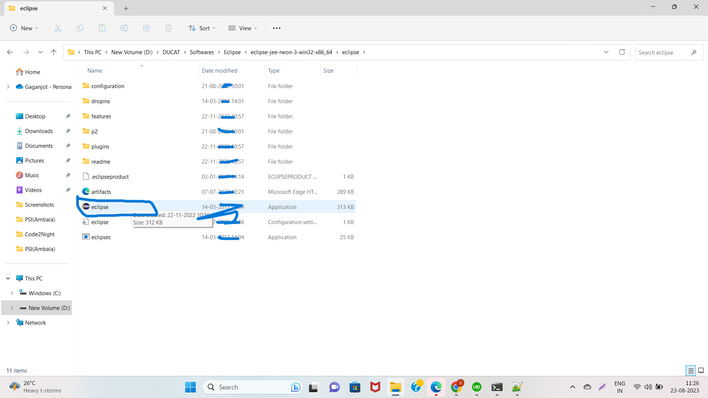Viewport: 708px width, 398px height.
Task: Click the Bing icon in search box
Action: 295,387
